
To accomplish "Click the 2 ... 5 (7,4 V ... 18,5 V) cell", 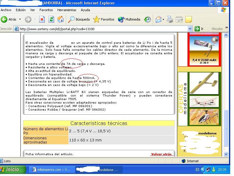I will pos(121,131).
